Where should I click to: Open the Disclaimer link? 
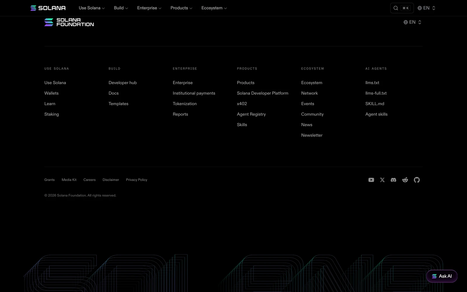pyautogui.click(x=111, y=180)
